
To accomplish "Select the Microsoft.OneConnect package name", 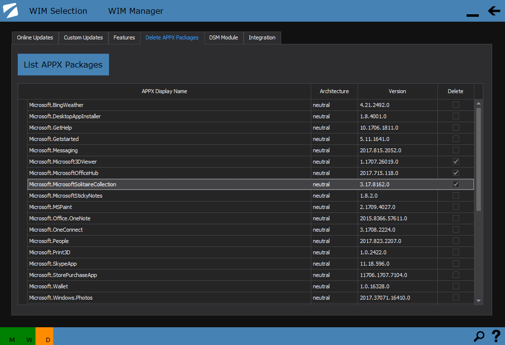I will click(x=56, y=230).
